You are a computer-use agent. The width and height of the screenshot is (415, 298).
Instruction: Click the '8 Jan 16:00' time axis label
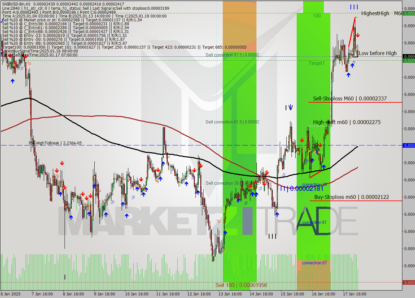73,294
